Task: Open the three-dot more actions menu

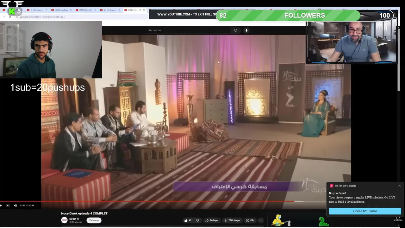Action: 261,220
